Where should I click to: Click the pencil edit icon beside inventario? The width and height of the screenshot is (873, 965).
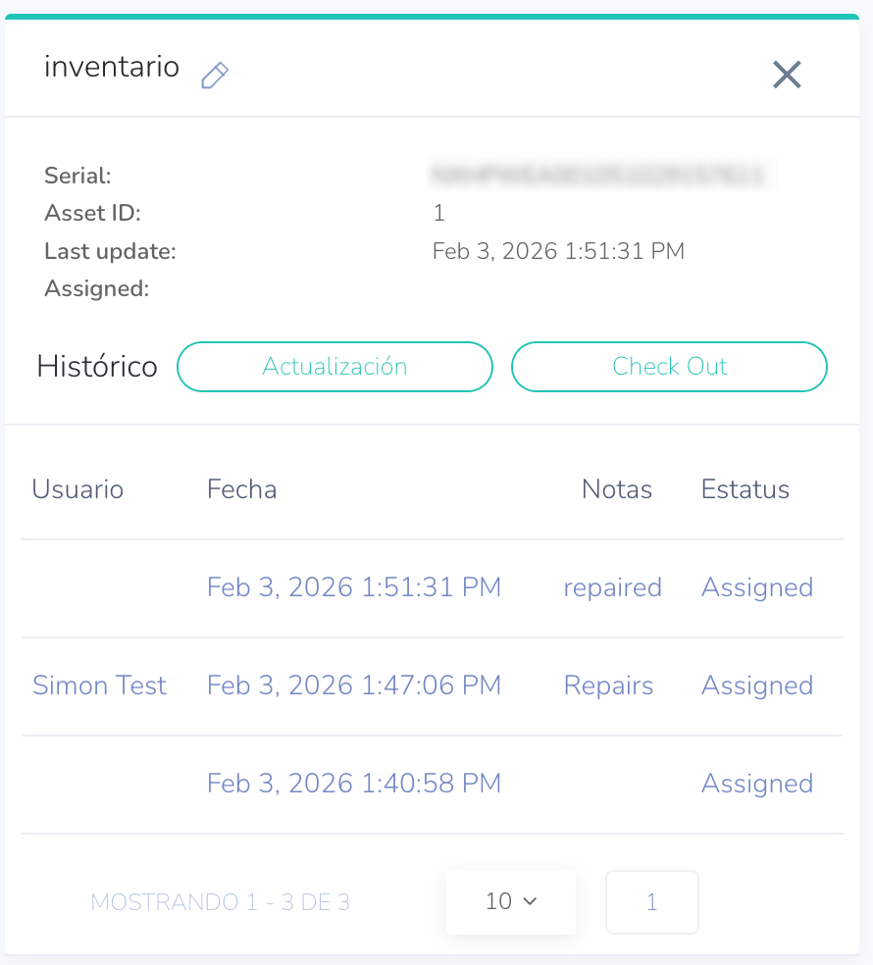coord(214,76)
